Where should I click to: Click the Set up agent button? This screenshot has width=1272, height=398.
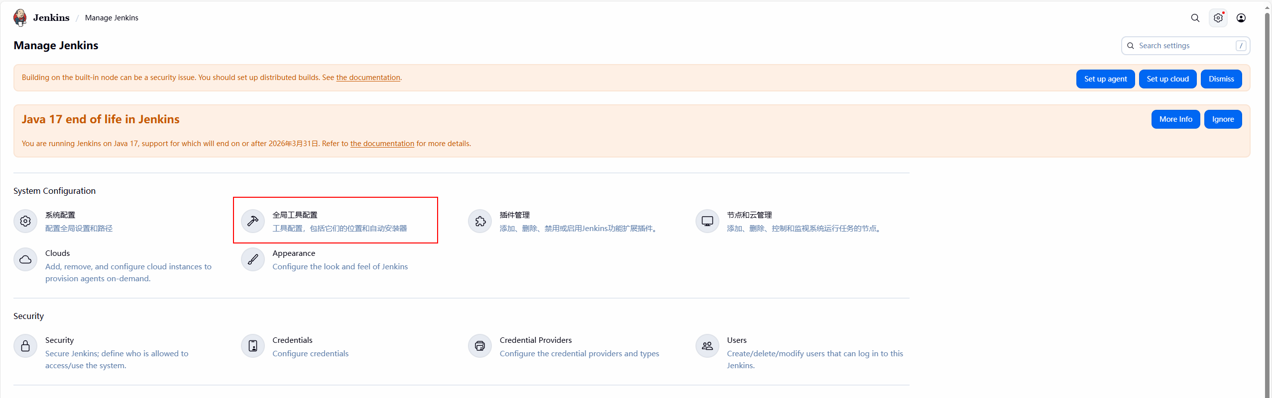(x=1105, y=79)
